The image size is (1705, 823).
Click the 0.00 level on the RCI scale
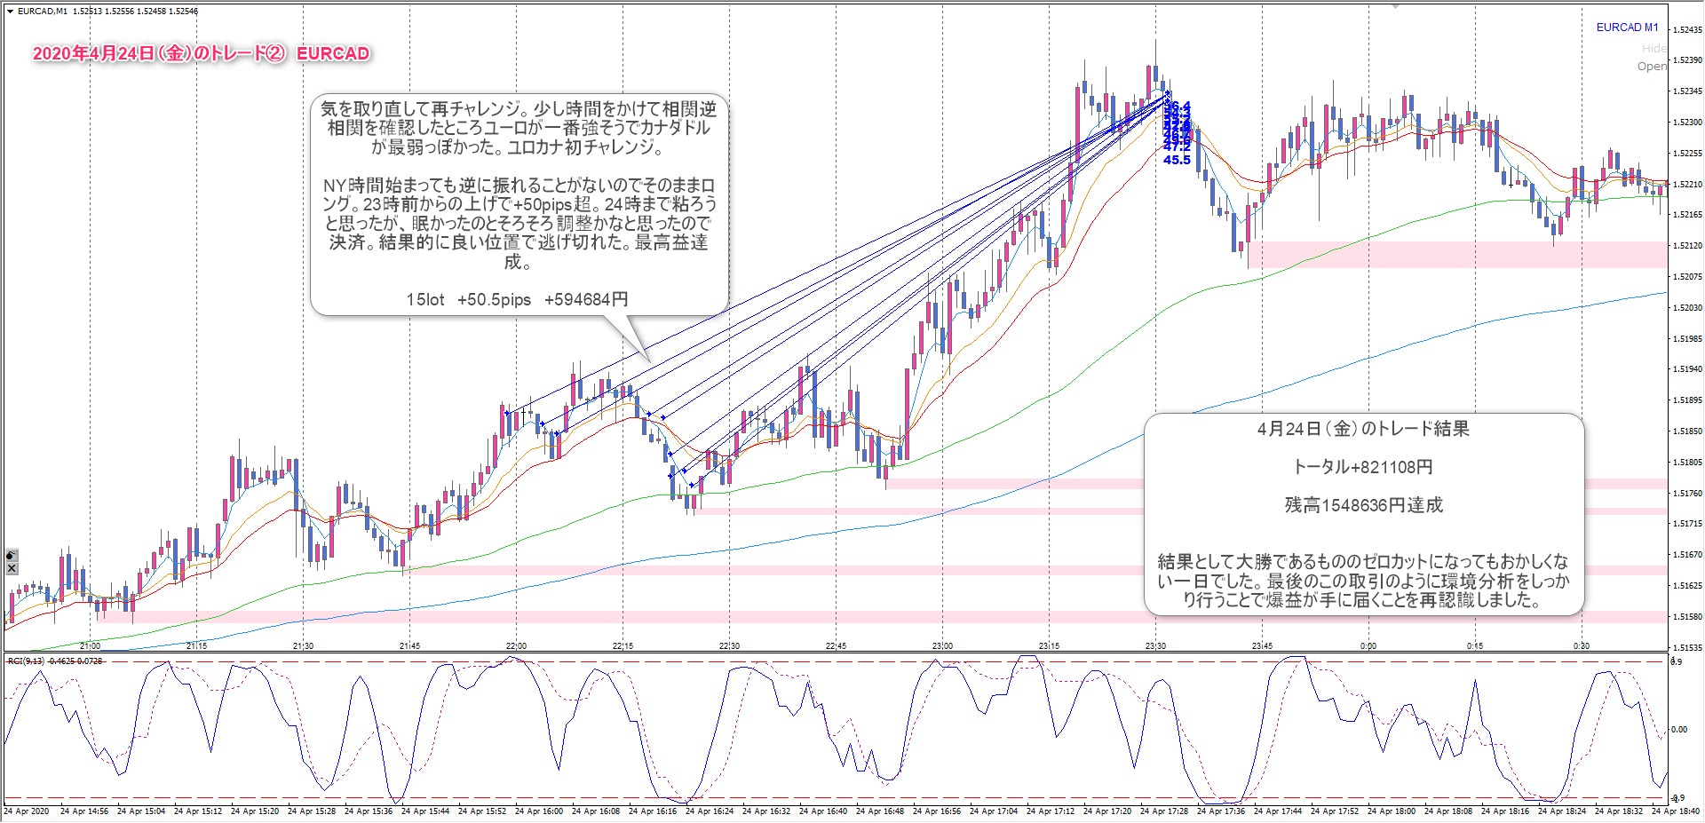point(1679,730)
